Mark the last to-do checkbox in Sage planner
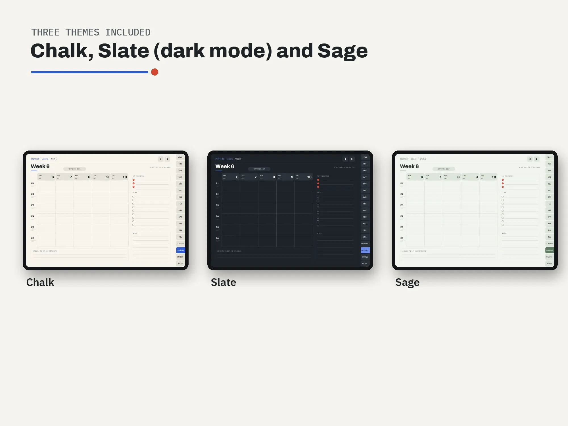Image resolution: width=568 pixels, height=426 pixels. 503,225
